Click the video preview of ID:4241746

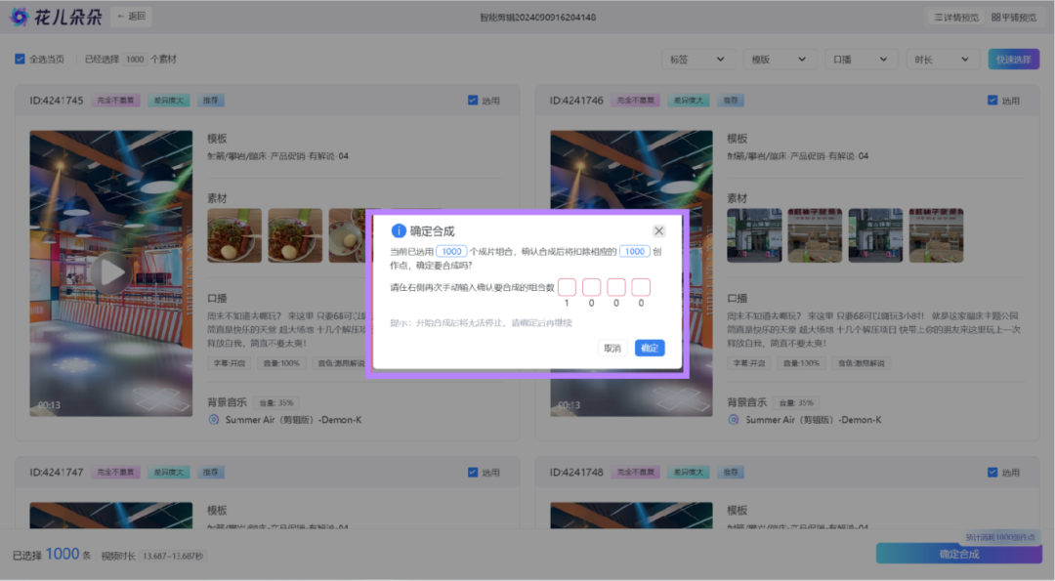tap(631, 273)
